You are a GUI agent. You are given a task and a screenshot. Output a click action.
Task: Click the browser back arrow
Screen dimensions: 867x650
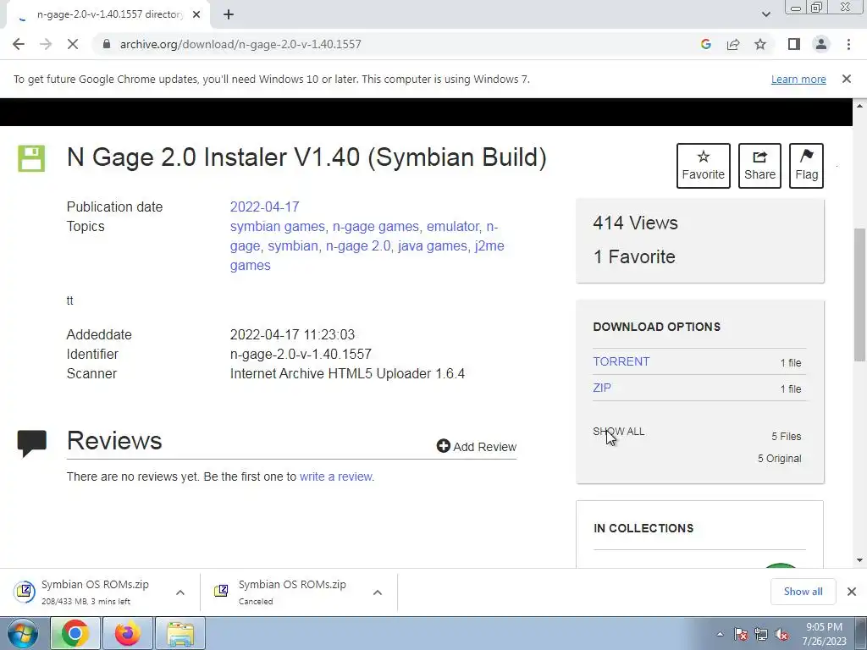[19, 44]
